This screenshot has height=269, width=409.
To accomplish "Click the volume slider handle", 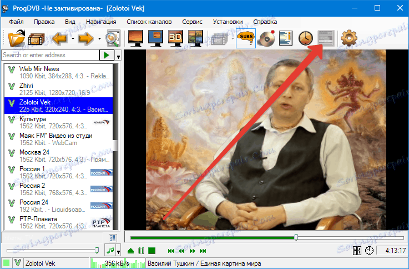I will click(x=97, y=251).
